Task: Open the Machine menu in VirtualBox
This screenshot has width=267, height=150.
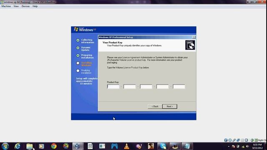Action: [6, 6]
